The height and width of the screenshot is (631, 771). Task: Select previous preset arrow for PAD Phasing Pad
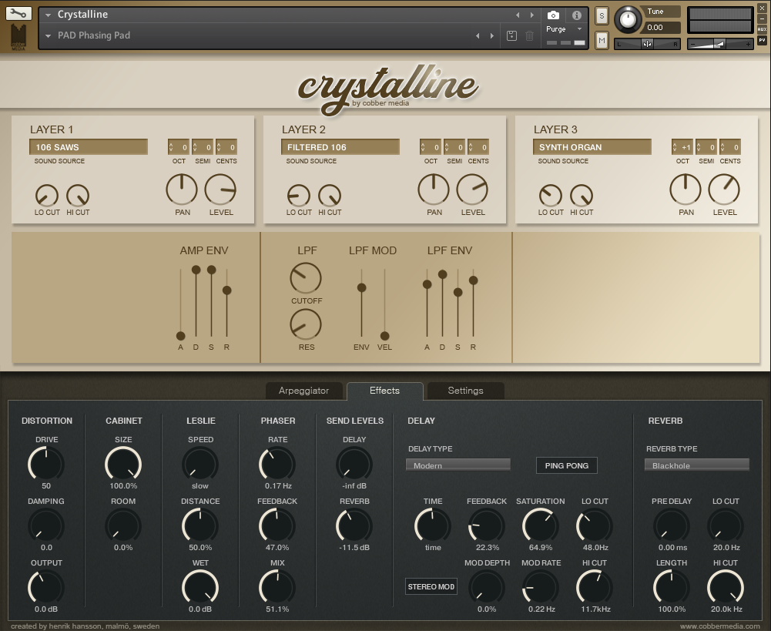pyautogui.click(x=478, y=36)
